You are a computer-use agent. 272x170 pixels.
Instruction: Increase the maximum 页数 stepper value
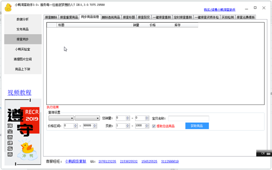point(147,125)
